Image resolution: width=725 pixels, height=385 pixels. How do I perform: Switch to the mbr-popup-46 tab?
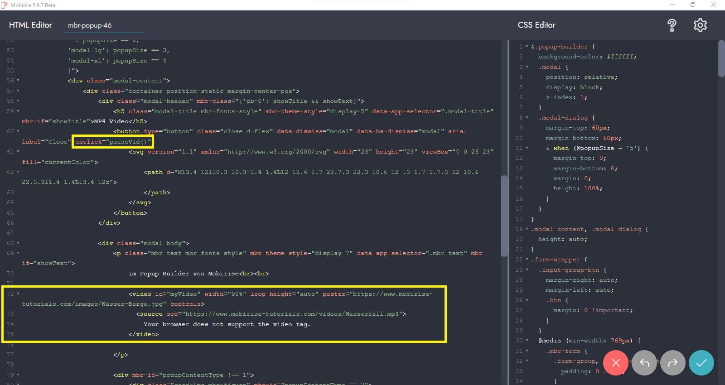tap(90, 25)
